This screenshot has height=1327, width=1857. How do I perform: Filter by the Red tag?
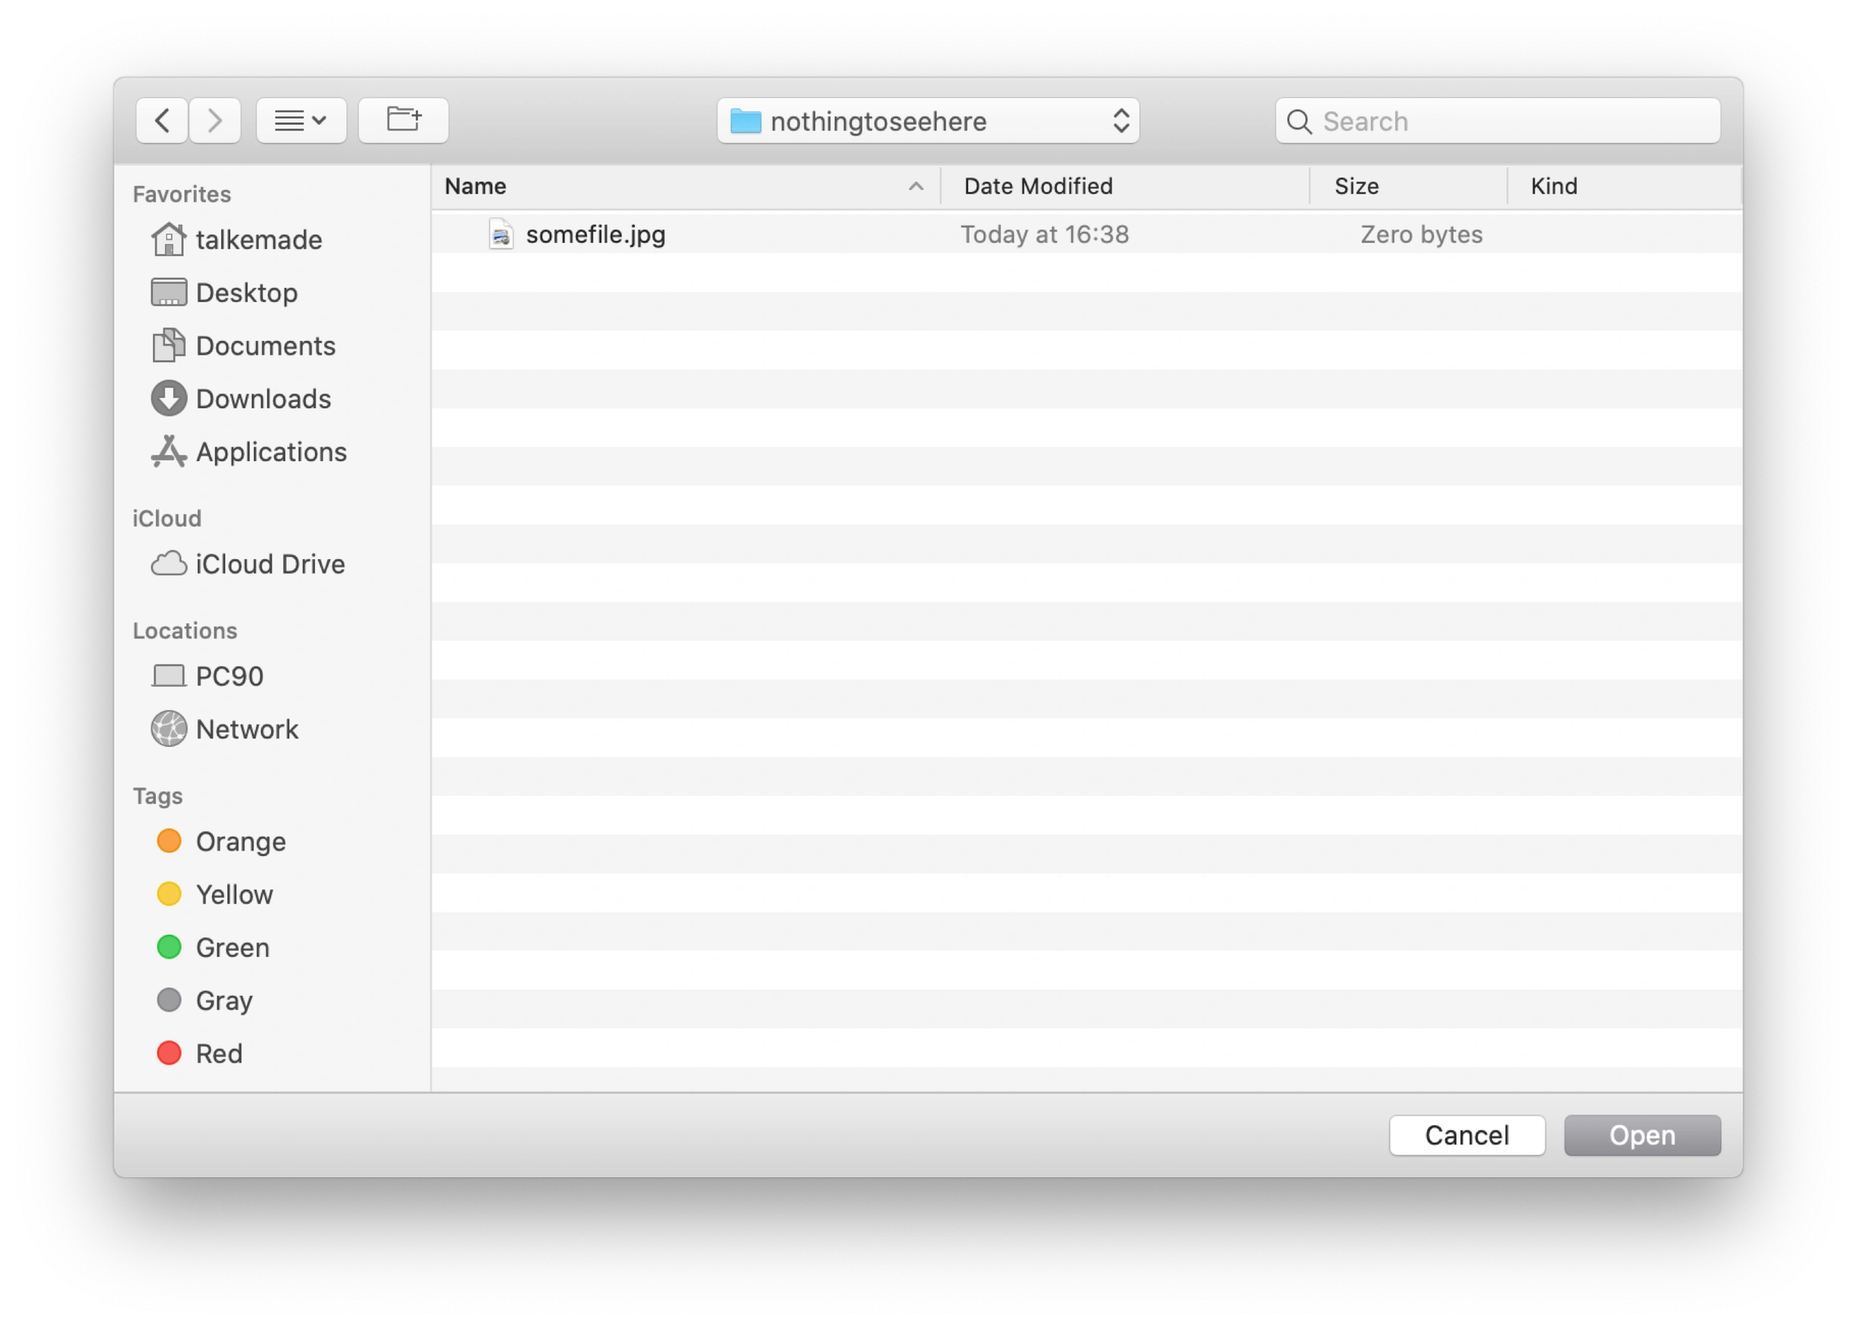click(218, 1053)
